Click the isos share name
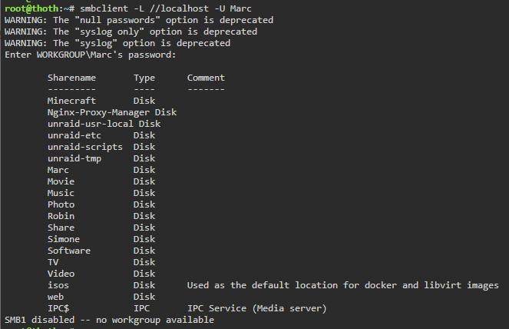This screenshot has width=509, height=329. (x=58, y=285)
